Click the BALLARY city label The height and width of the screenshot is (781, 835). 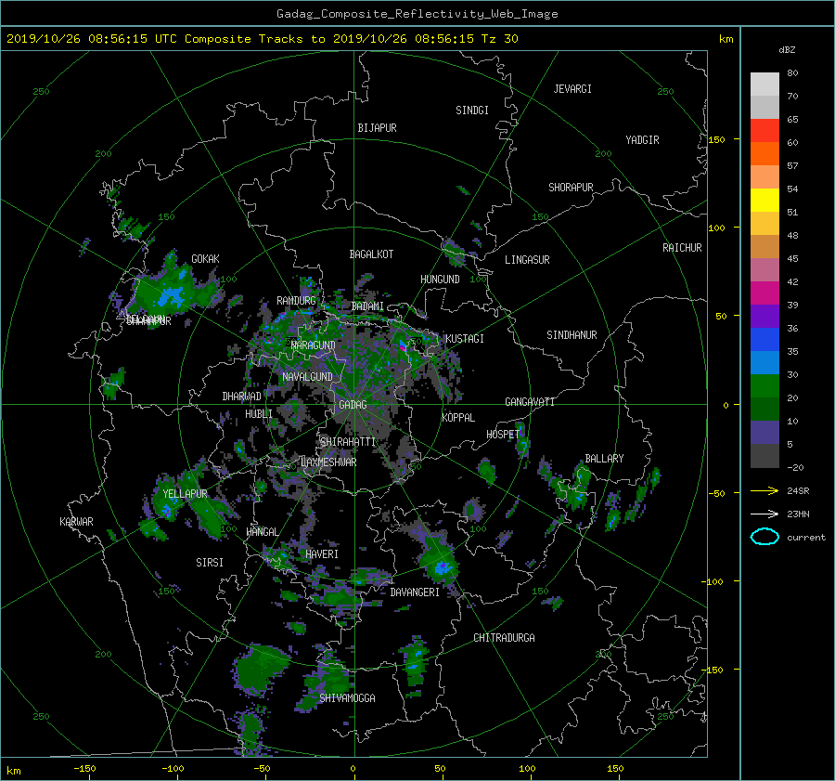click(x=604, y=459)
